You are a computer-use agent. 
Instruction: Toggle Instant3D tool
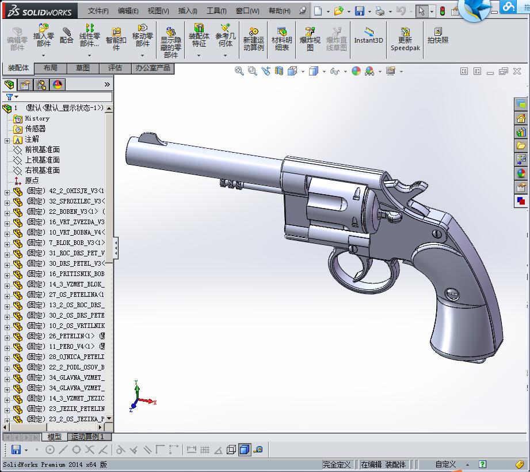(x=368, y=36)
